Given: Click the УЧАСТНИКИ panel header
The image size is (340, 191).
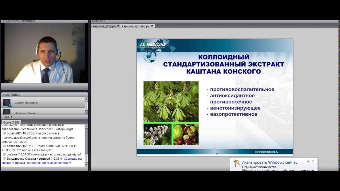Looking at the screenshot, I should tap(45, 95).
